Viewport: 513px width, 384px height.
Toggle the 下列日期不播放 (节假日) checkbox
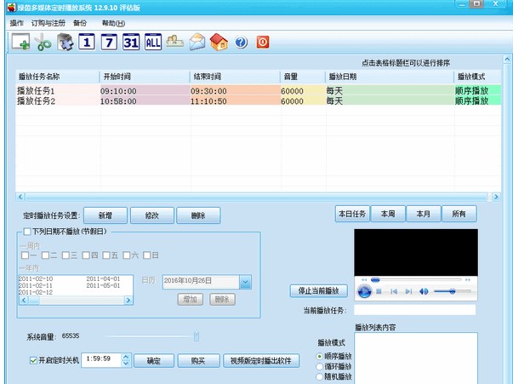[28, 232]
